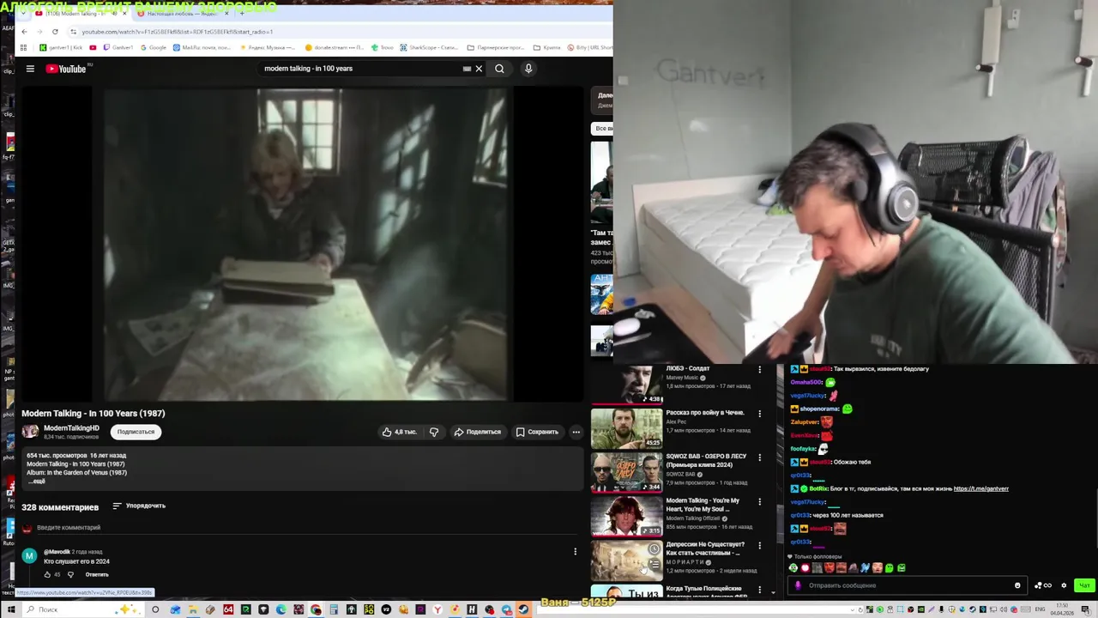Open options for the SQWOZ BAB video

coord(759,457)
